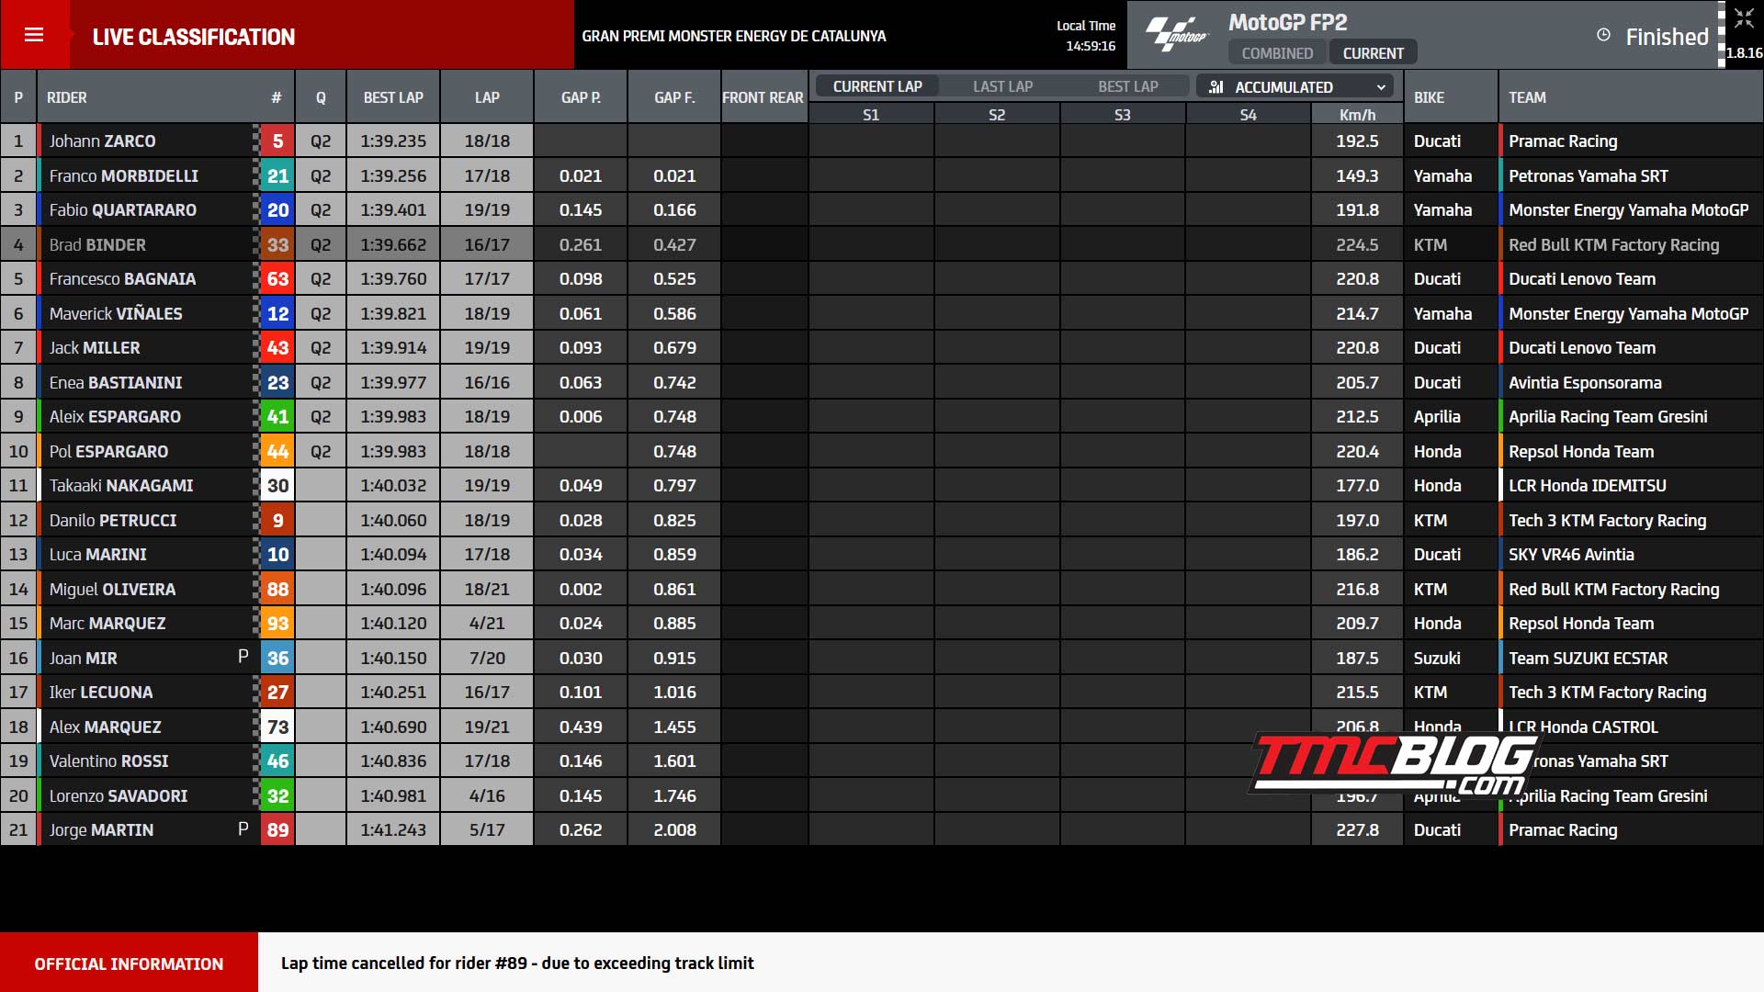
Task: Click the FRONT REAR column header
Action: tap(763, 97)
